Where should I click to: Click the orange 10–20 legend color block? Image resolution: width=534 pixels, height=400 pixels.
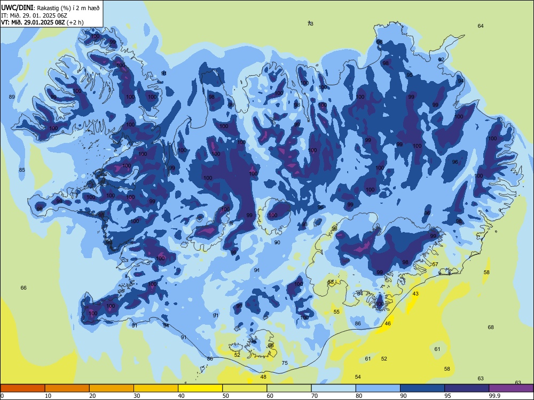(67, 388)
